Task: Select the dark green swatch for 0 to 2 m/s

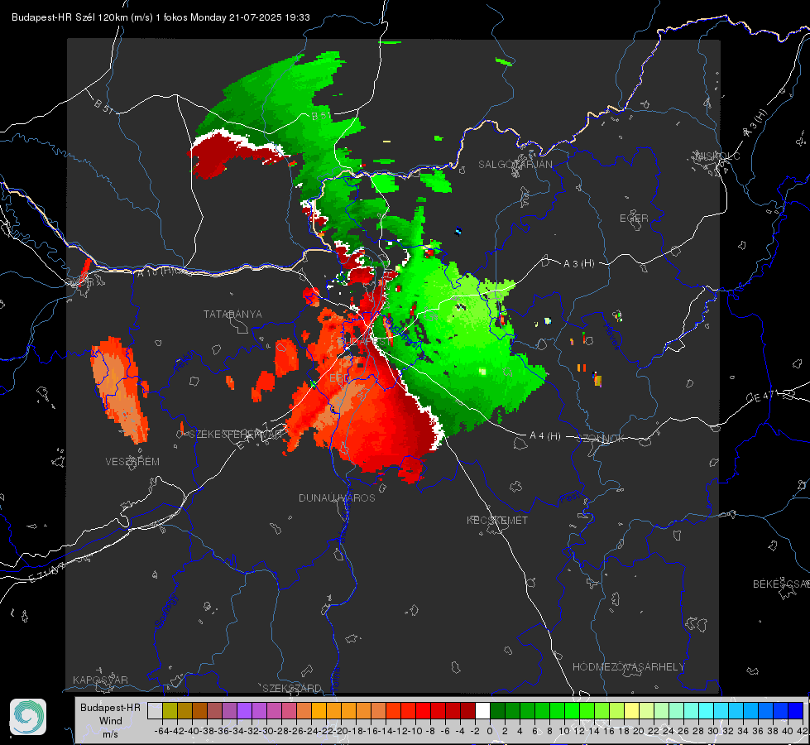Action: point(497,711)
